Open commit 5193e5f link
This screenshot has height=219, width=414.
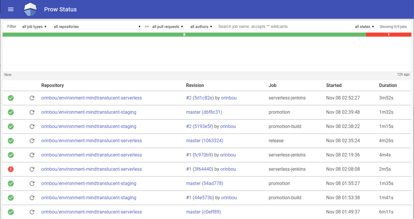click(x=203, y=127)
